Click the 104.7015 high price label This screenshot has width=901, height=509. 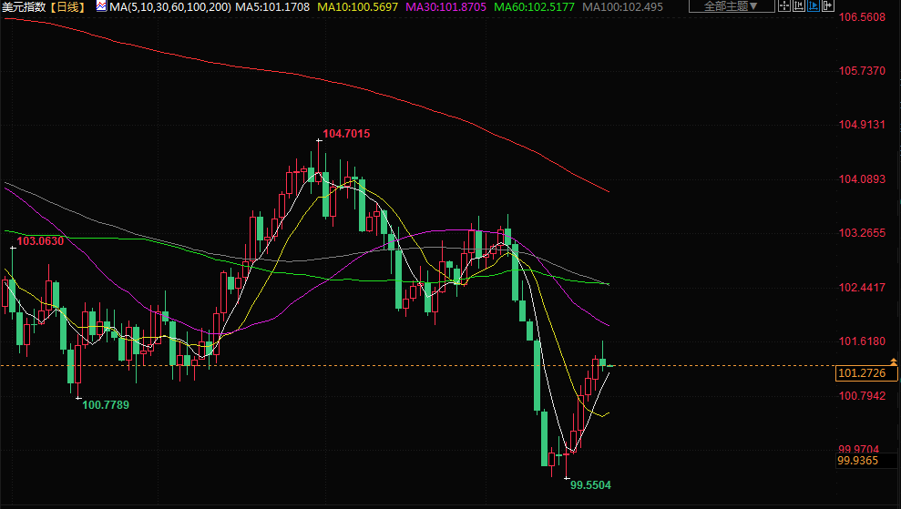point(346,134)
